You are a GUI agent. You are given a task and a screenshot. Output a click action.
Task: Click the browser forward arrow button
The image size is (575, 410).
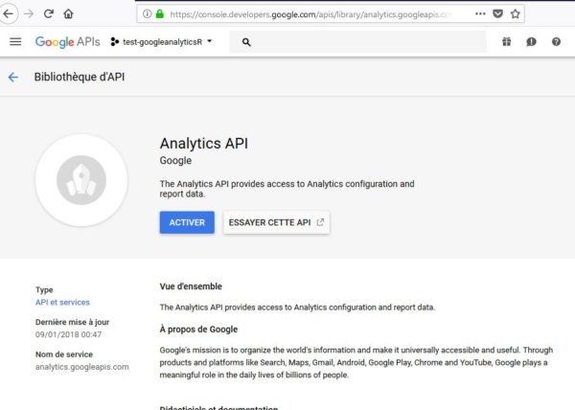(29, 14)
